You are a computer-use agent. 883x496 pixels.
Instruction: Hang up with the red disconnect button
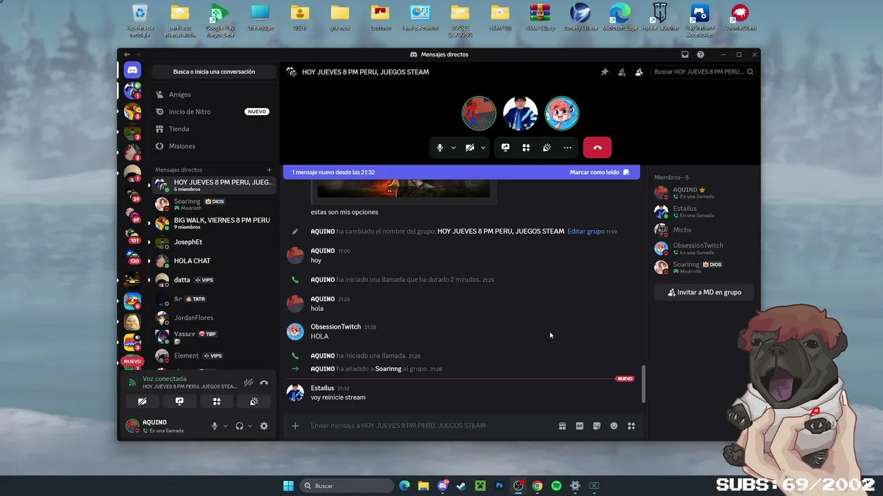coord(597,147)
